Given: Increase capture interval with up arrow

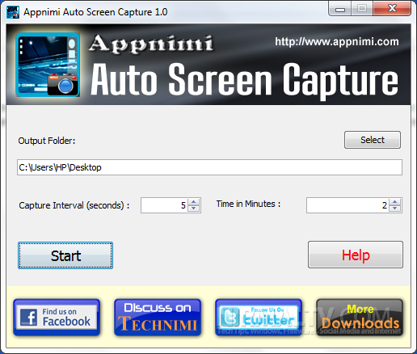Looking at the screenshot, I should pos(193,202).
